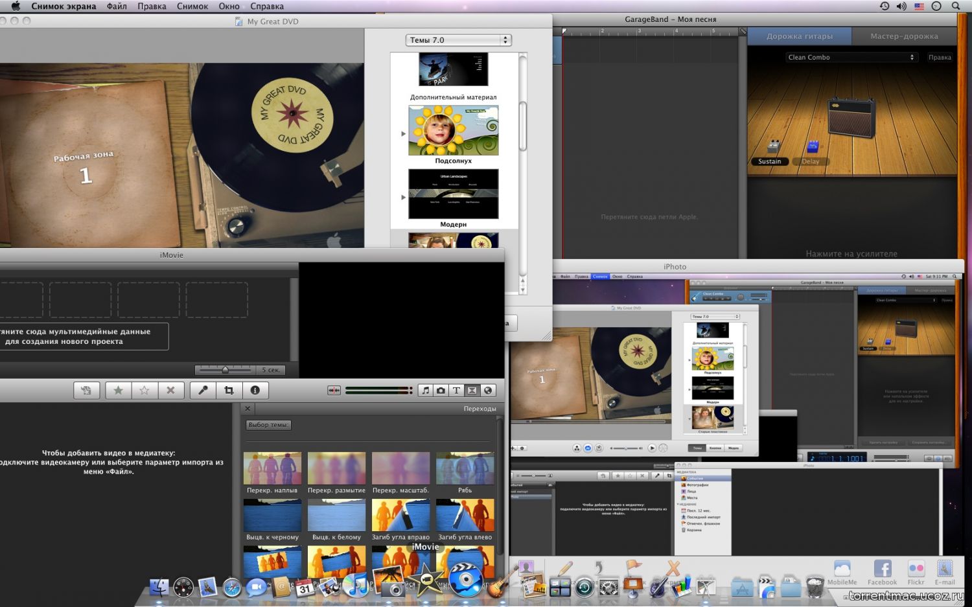Open the Снимок экрана application menu
This screenshot has height=607, width=972.
click(64, 6)
